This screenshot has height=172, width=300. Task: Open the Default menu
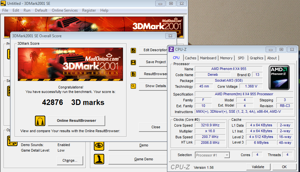pyautogui.click(x=41, y=10)
